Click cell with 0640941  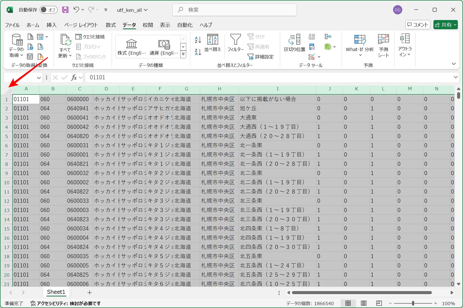click(x=79, y=108)
